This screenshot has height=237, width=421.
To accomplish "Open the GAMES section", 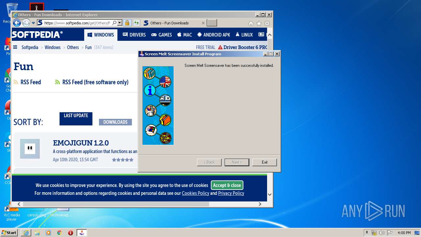I will (161, 35).
